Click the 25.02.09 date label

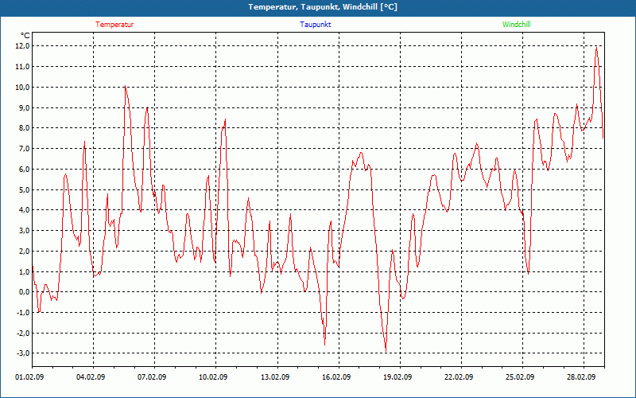520,377
